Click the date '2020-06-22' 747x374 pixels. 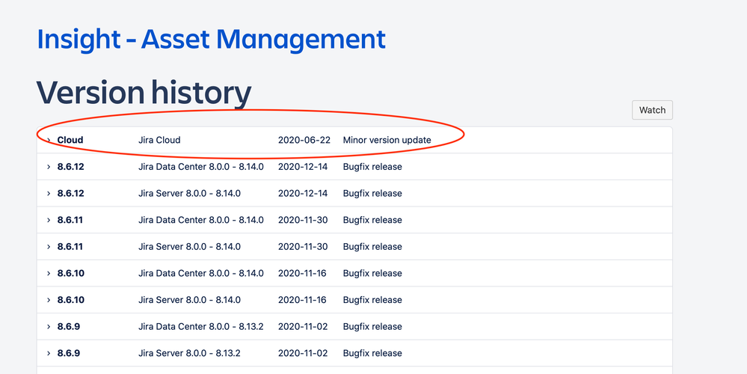[x=304, y=140]
